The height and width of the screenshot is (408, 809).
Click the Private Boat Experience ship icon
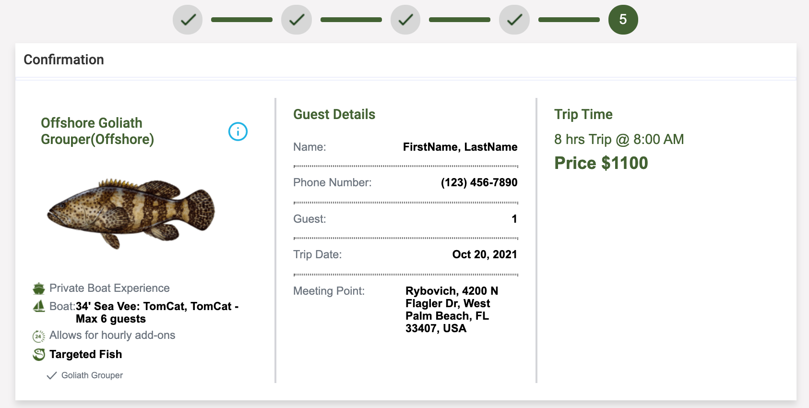[x=39, y=288]
